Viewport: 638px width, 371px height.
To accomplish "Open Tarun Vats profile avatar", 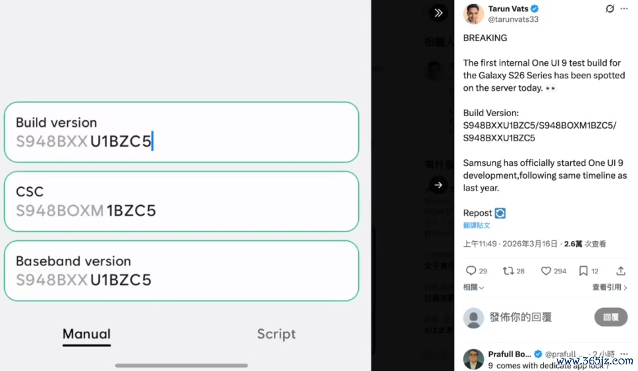I will coord(473,14).
